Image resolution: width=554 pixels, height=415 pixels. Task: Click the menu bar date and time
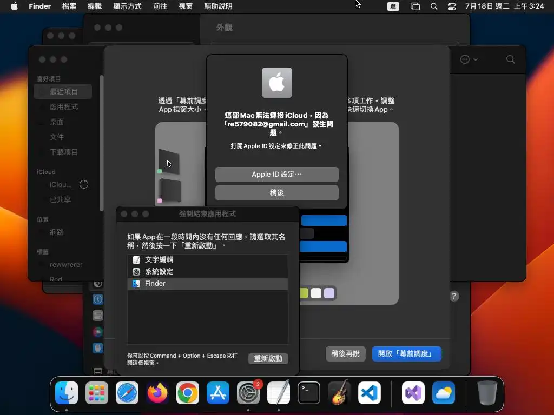[504, 6]
